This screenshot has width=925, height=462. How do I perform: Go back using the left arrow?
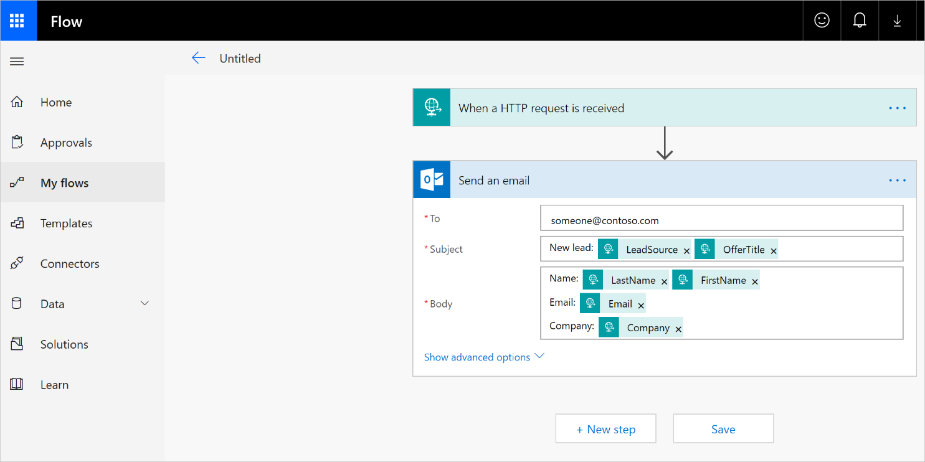coord(198,59)
